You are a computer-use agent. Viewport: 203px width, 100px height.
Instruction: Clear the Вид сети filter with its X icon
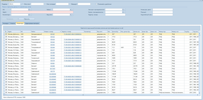pos(71,15)
